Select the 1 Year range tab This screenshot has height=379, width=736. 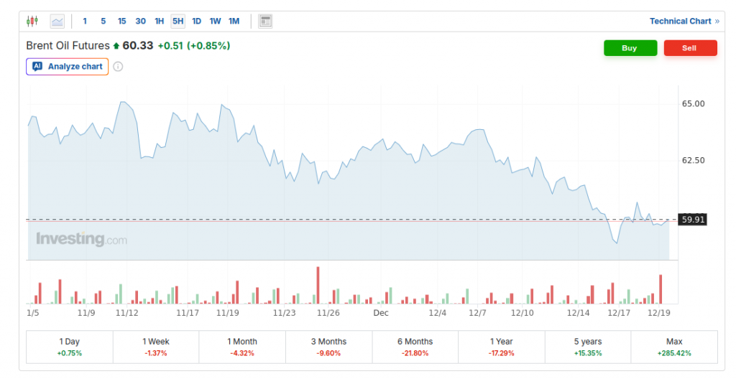click(501, 347)
